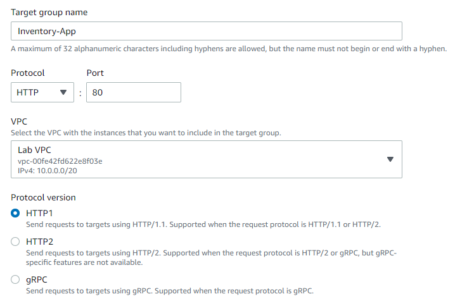Screen dimensions: 467x306
Task: Click the Protocol version heading
Action: pyautogui.click(x=43, y=197)
